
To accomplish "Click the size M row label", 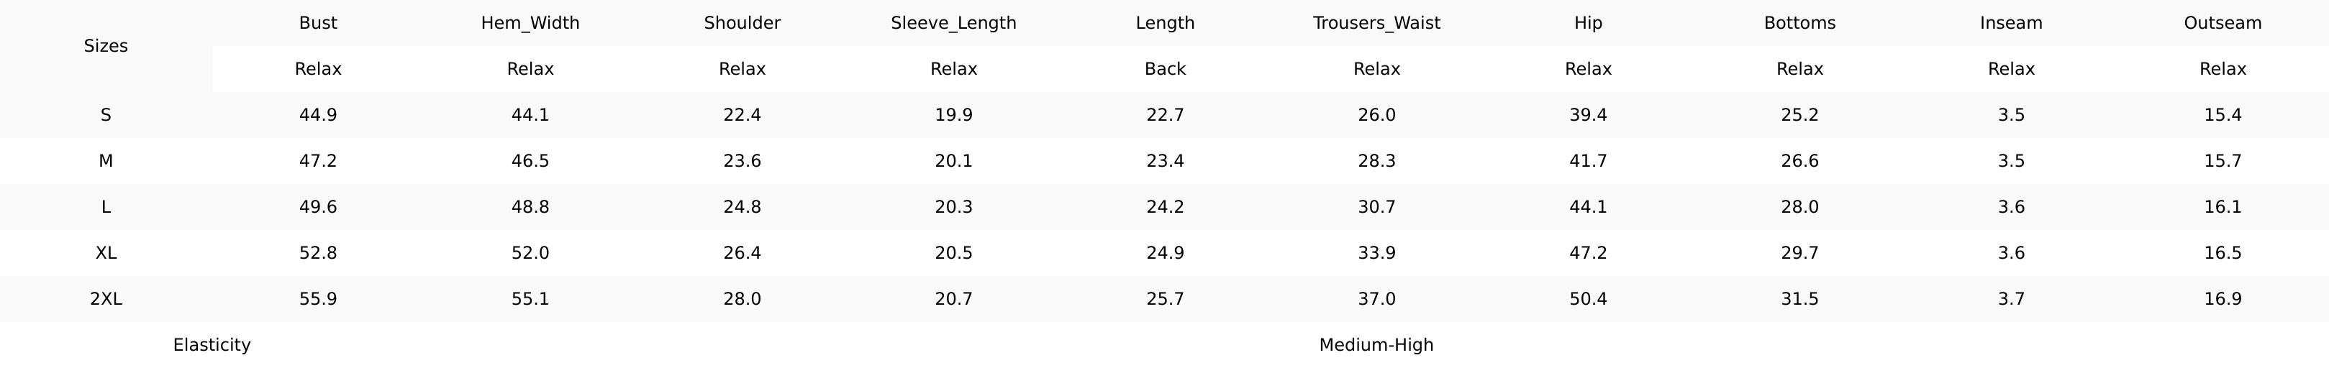I will [x=106, y=161].
